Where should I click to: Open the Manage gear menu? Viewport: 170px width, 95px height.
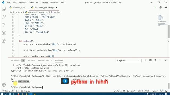click(x=4, y=85)
